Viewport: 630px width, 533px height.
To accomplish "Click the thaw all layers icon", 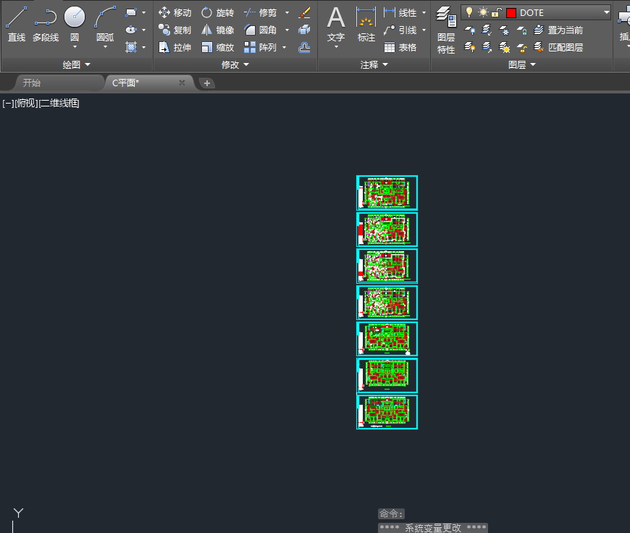I will pyautogui.click(x=505, y=47).
